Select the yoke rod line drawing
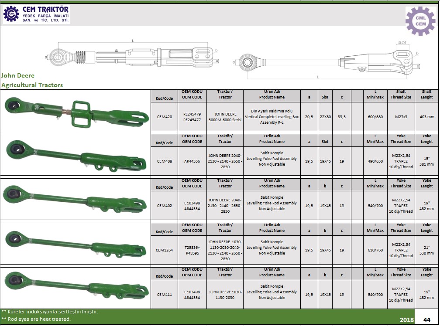The height and width of the screenshot is (326, 440). 327,61
